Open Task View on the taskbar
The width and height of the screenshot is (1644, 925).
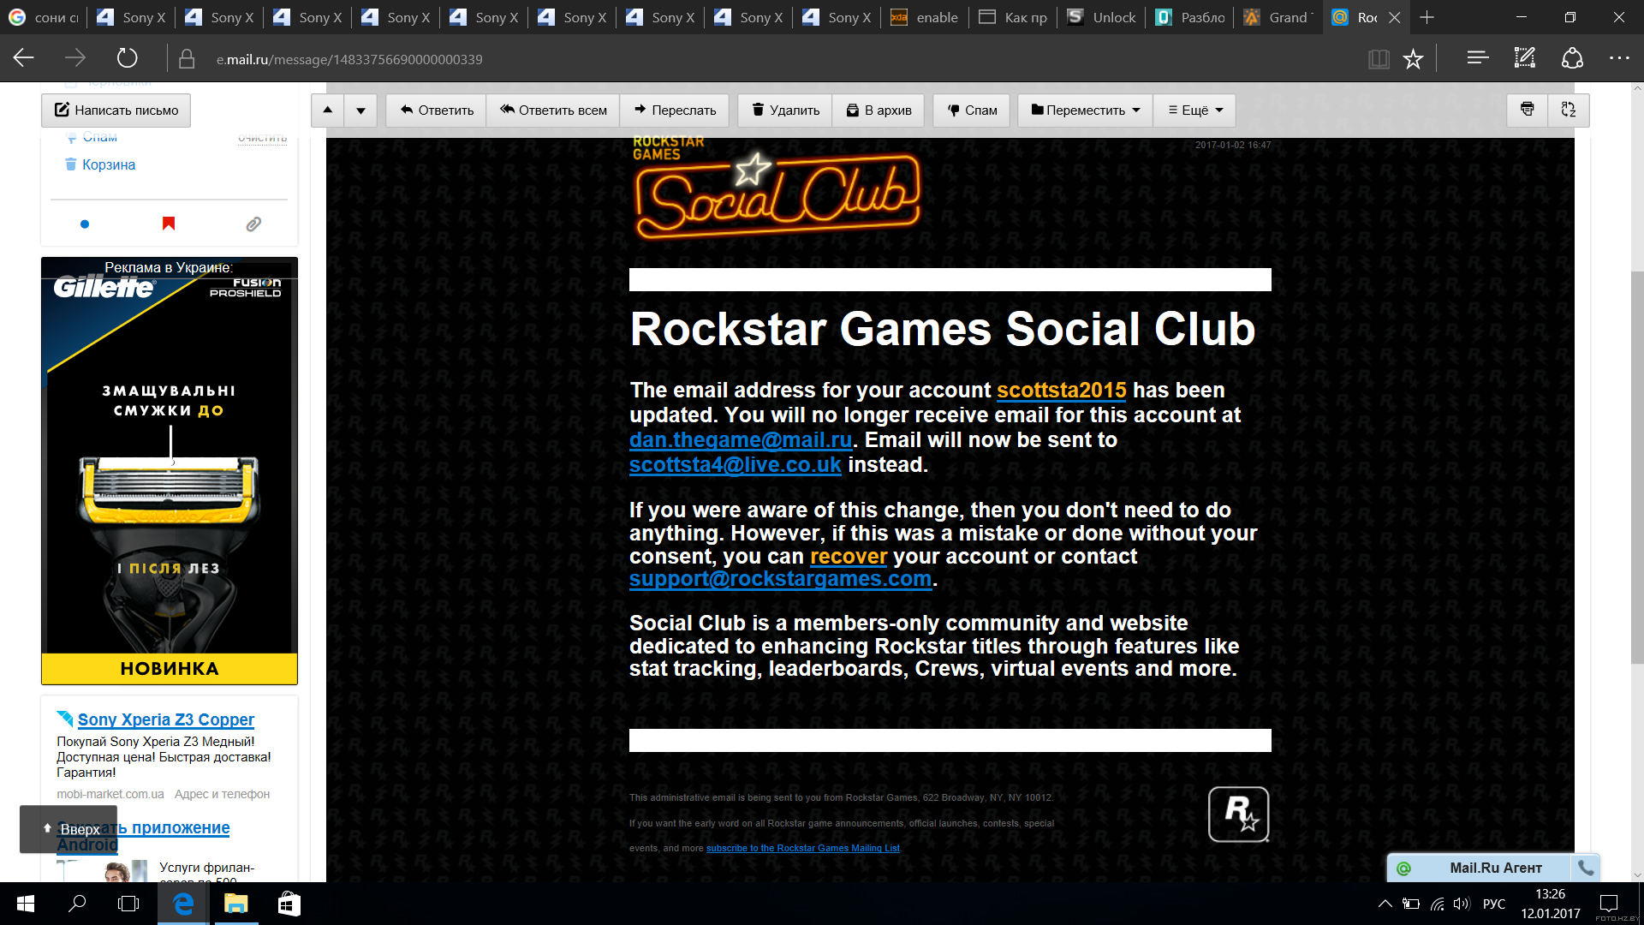coord(128,904)
